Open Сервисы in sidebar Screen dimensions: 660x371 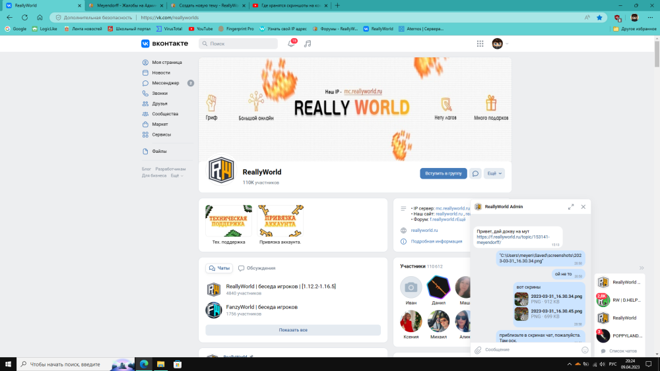pos(162,134)
